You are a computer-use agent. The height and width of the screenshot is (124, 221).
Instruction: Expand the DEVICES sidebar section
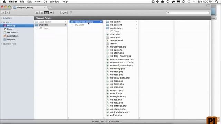pos(2,18)
